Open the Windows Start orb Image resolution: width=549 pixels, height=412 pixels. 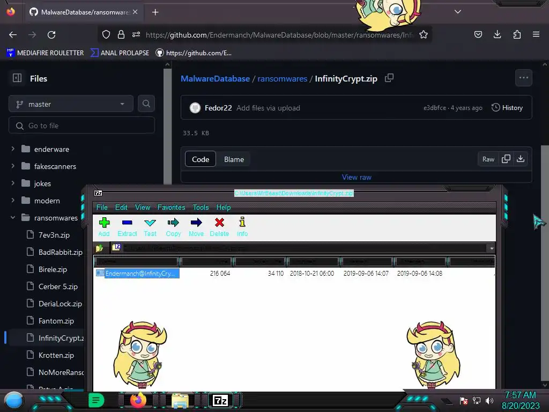pos(14,400)
